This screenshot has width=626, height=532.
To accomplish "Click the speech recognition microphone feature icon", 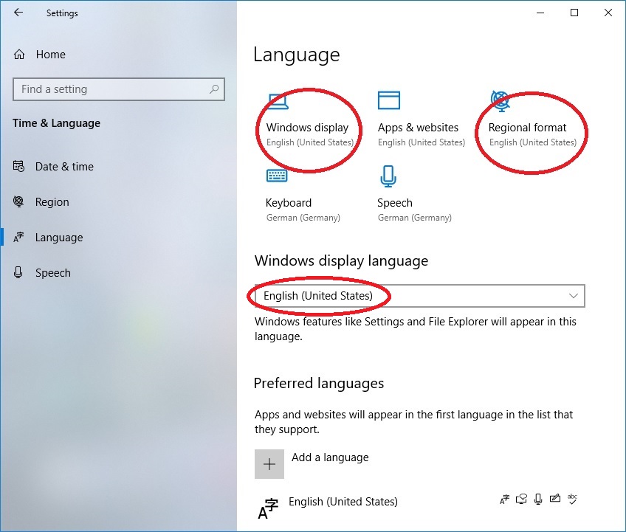I will pos(538,499).
